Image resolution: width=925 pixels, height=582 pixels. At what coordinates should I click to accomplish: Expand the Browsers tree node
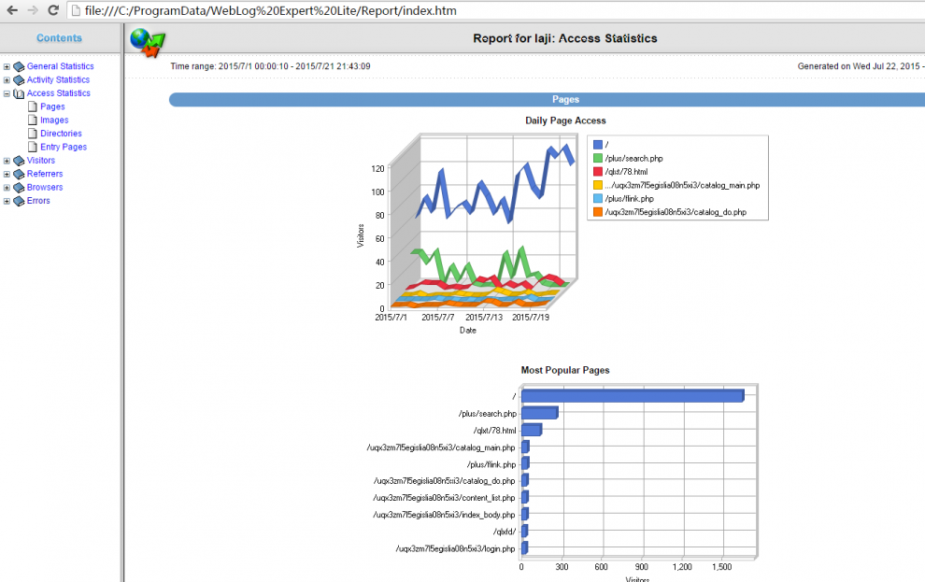pos(7,188)
